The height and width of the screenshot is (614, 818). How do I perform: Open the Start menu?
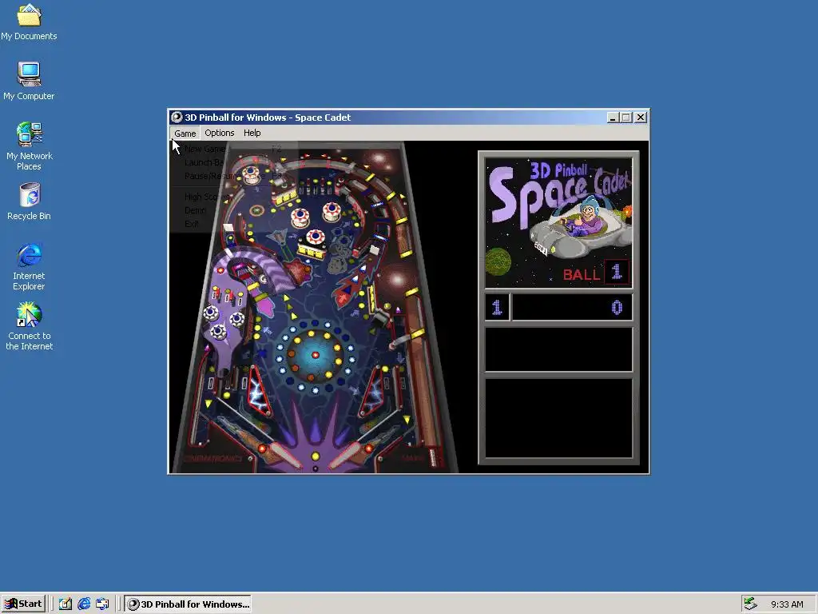(23, 604)
